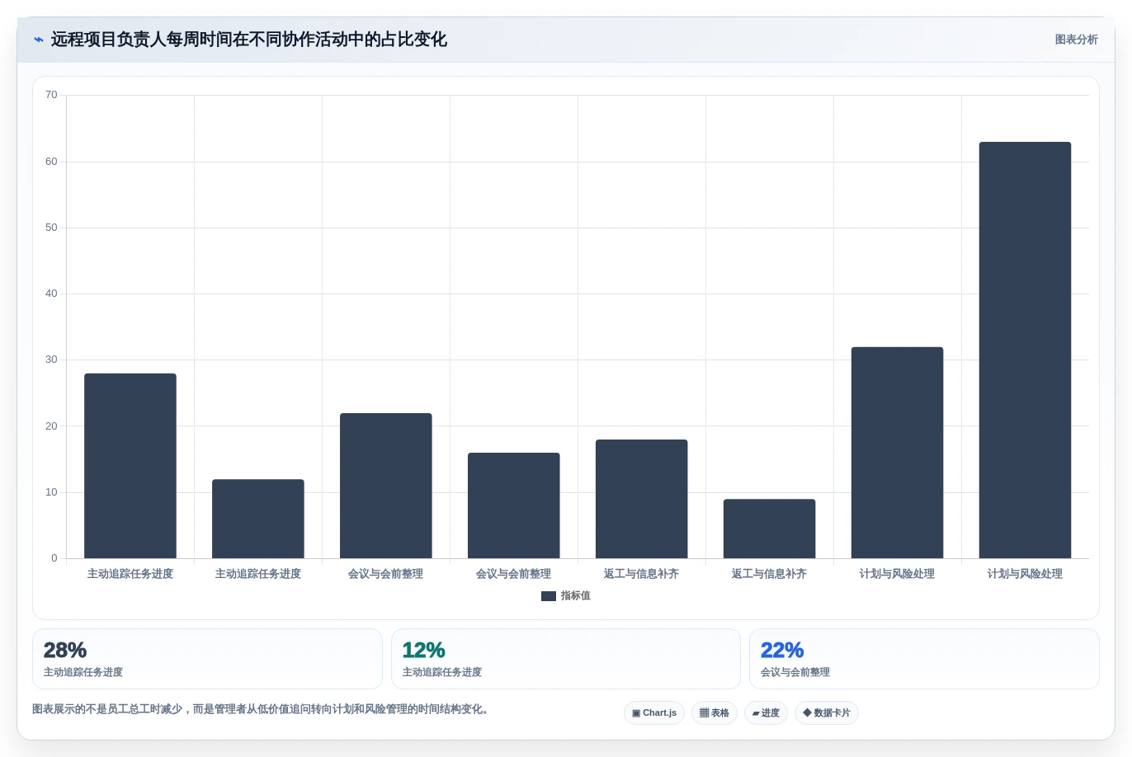The image size is (1132, 757).
Task: Click the 28% 主动追踪任务进度 card
Action: (207, 659)
